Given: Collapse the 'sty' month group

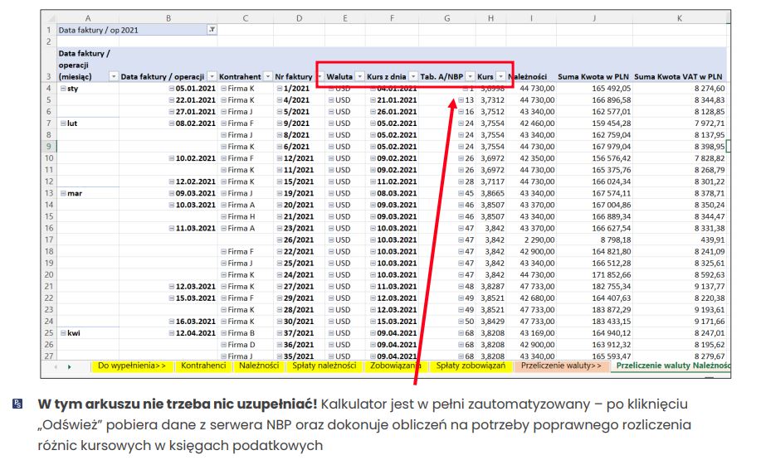Looking at the screenshot, I should (63, 88).
